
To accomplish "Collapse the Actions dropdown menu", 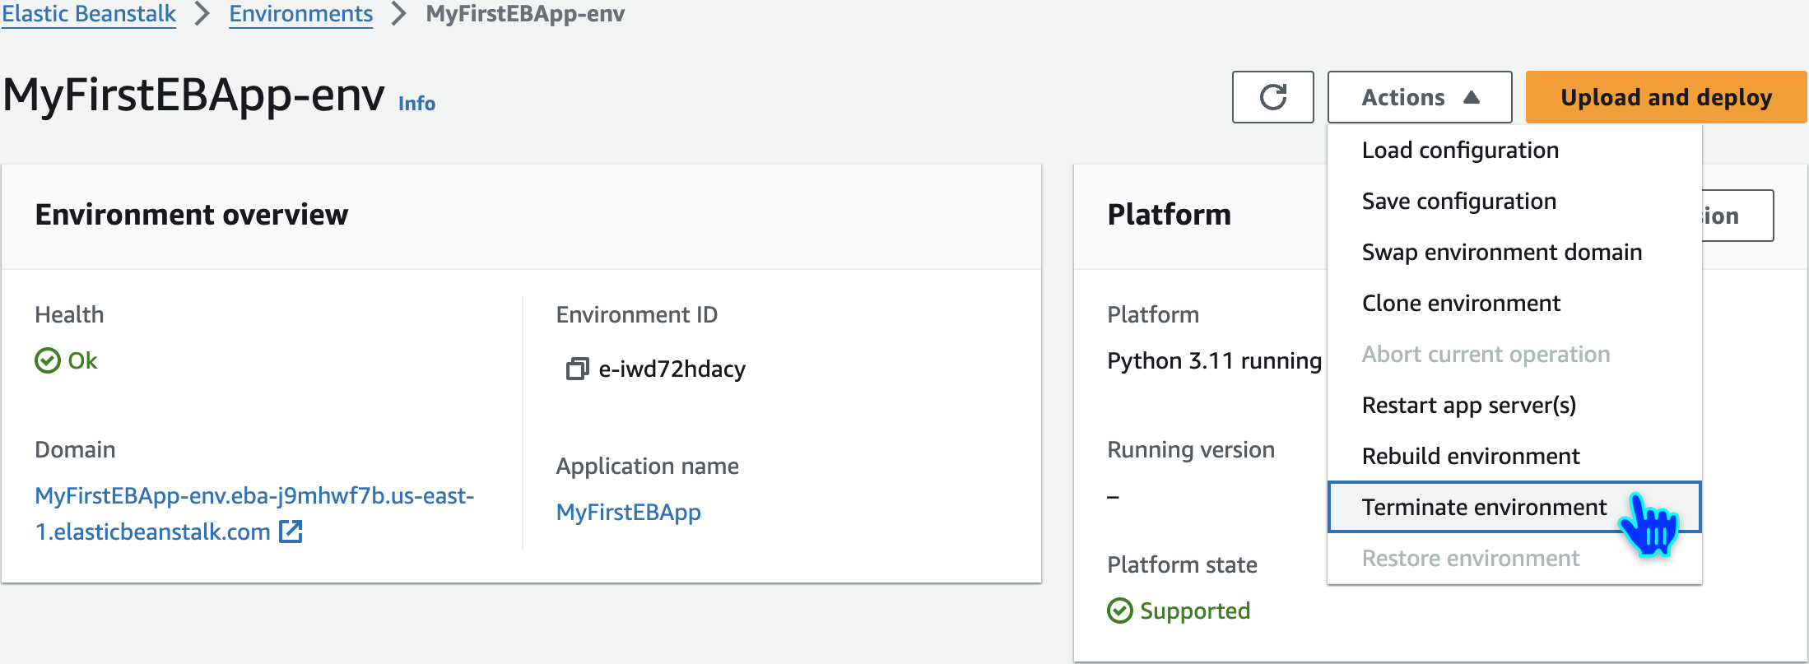I will tap(1419, 97).
